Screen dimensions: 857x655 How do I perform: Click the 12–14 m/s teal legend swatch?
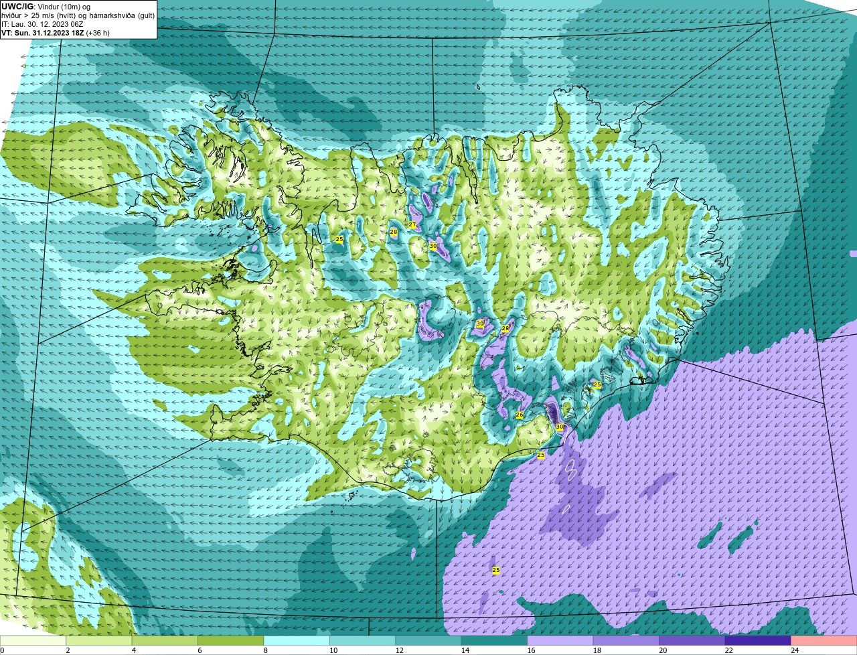tap(428, 640)
